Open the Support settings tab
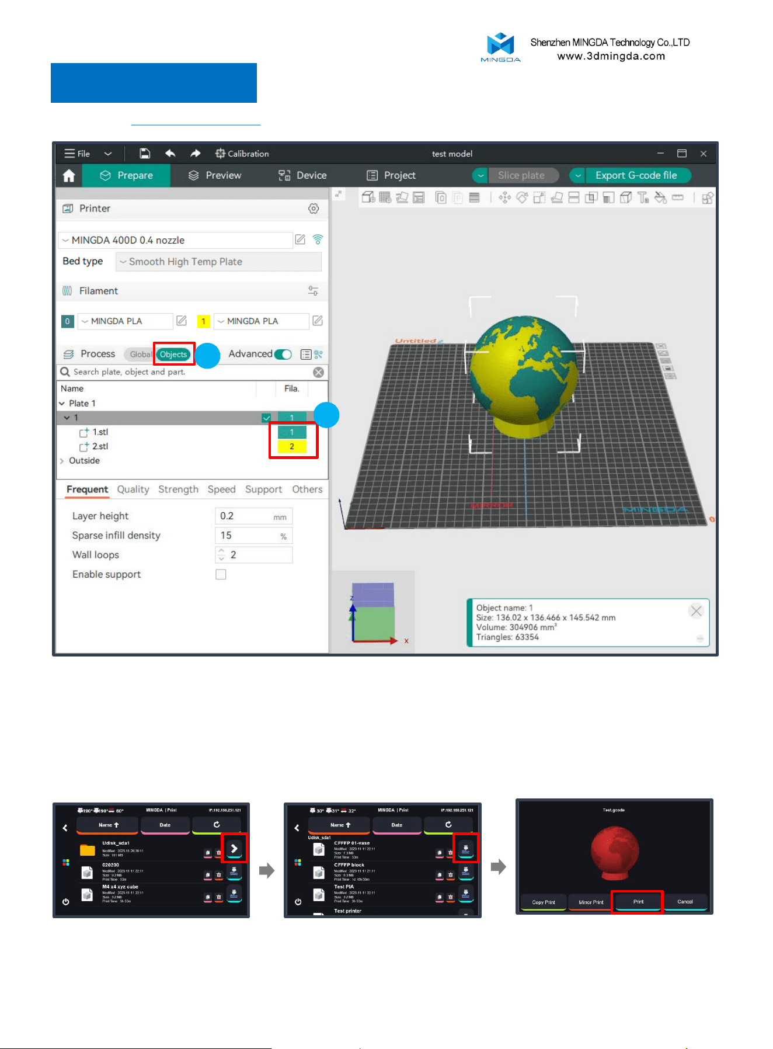The image size is (773, 1049). [263, 489]
